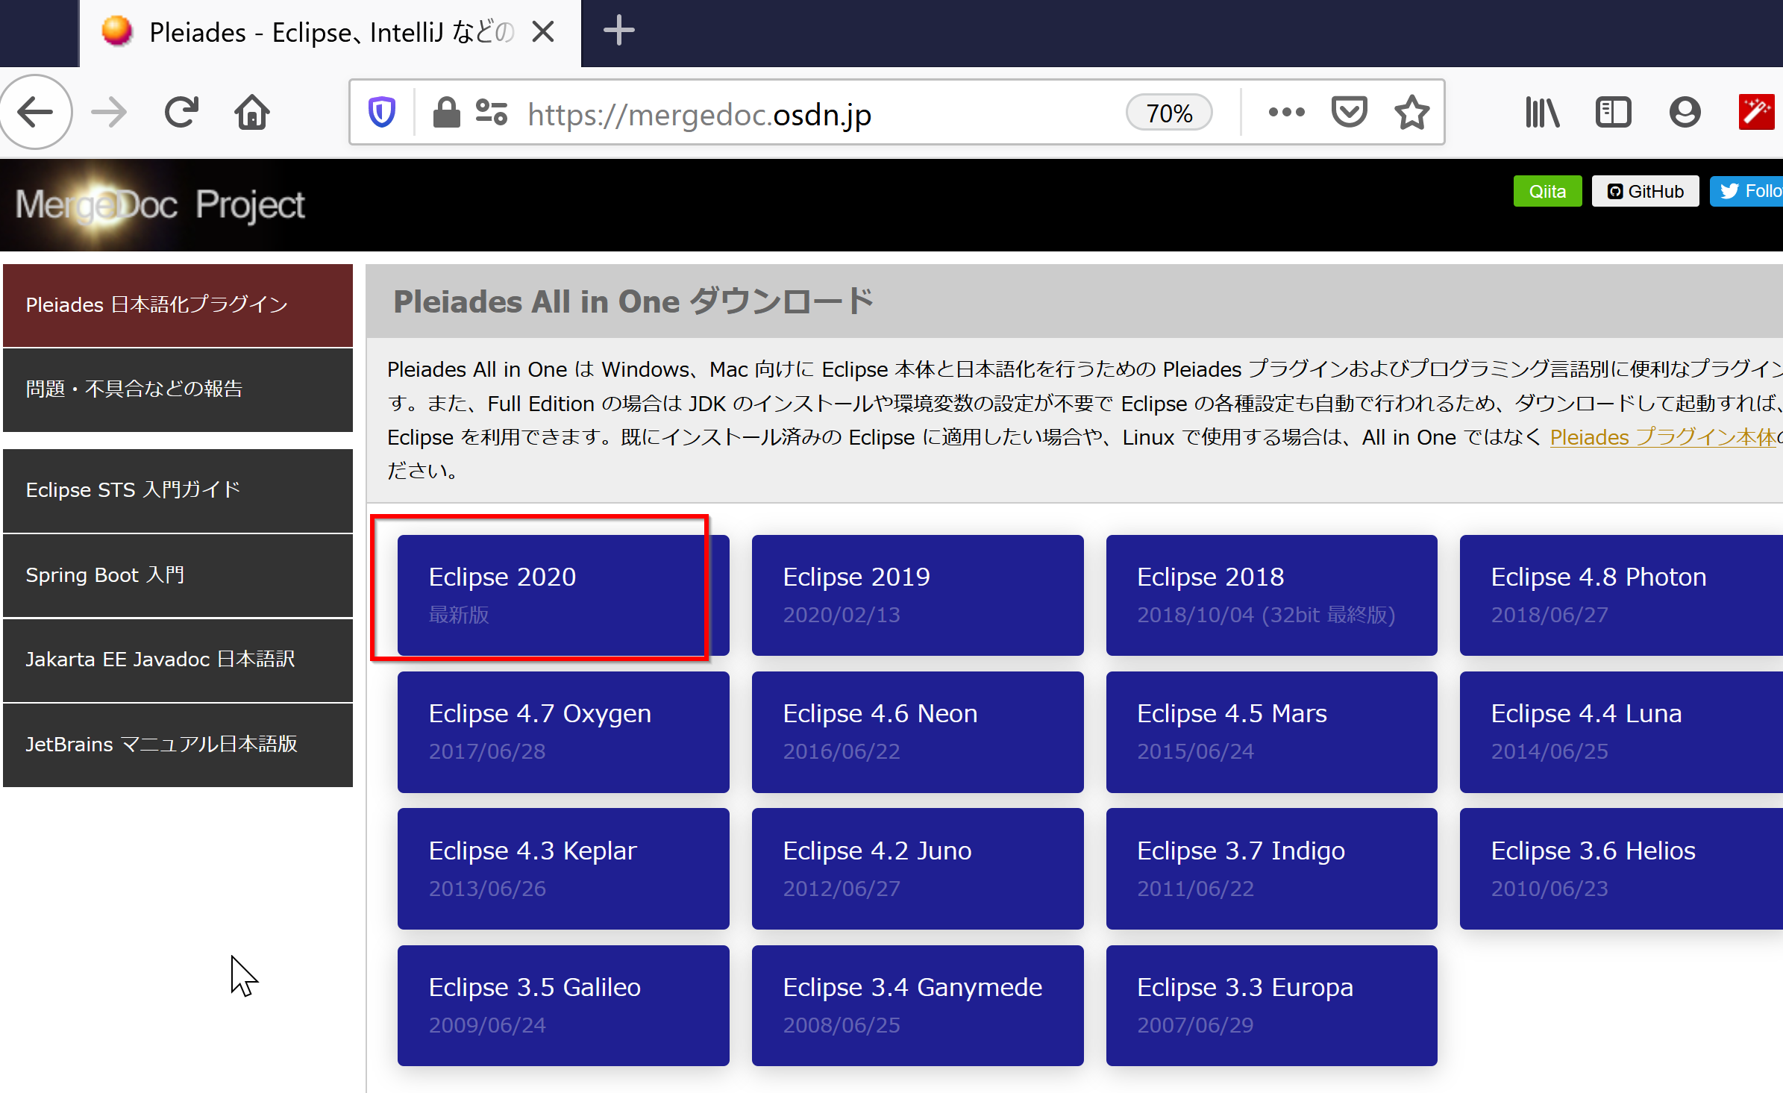Click the browser forward arrow
Screen dimensions: 1783x1093
(109, 113)
